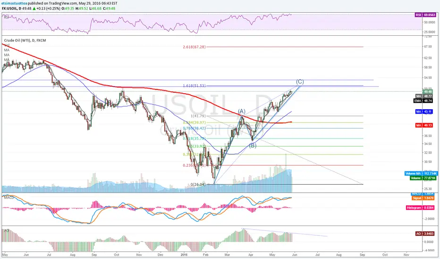Select the (B) wave label
The height and width of the screenshot is (259, 440).
click(253, 146)
